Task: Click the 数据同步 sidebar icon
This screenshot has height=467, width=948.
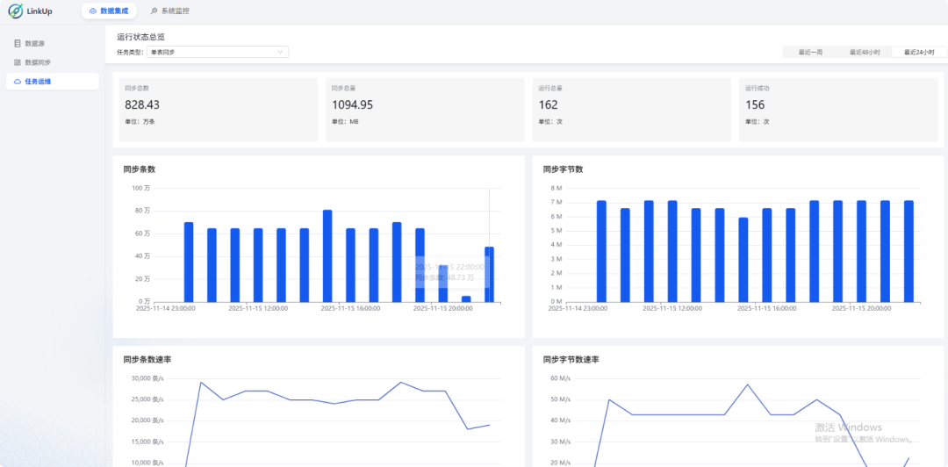Action: pyautogui.click(x=17, y=62)
